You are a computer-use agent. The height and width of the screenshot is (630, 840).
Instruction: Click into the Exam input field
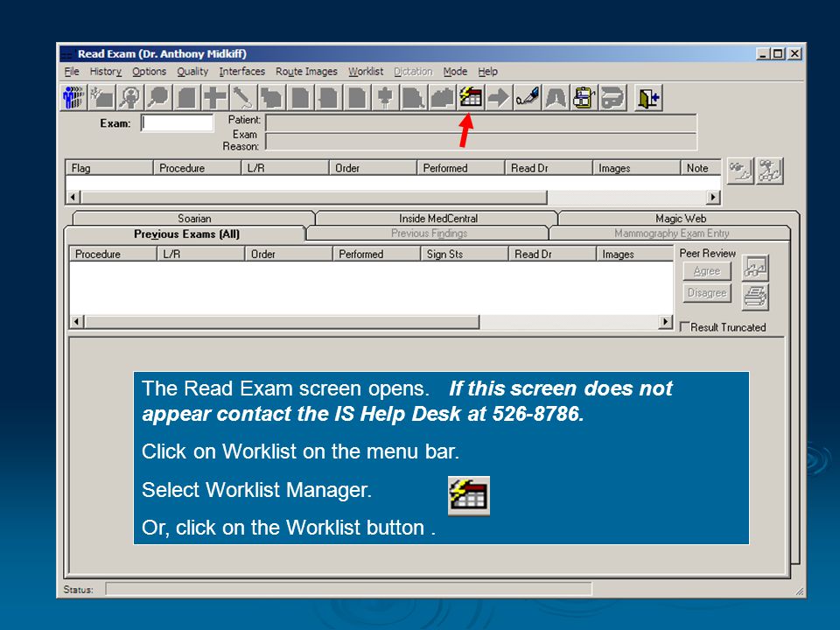178,122
